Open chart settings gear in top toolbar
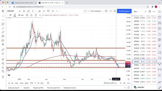162x91 pixels. pos(106,11)
